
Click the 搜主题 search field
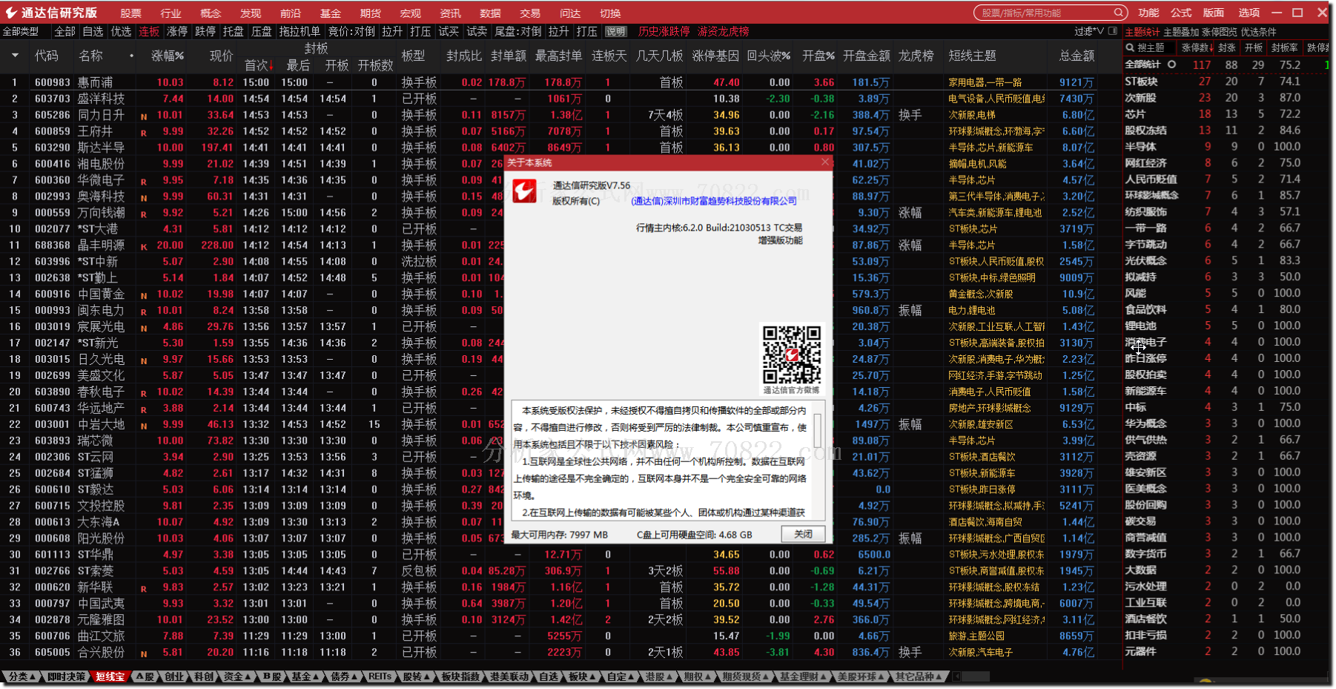pyautogui.click(x=1154, y=47)
